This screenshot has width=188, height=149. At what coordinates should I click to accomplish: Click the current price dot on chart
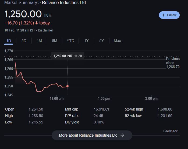point(68,86)
